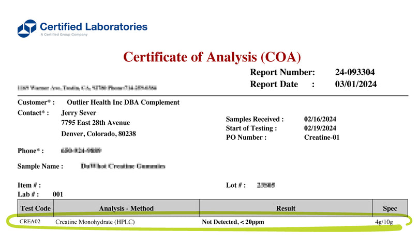Click the 'Sample Name' label
This screenshot has height=247, width=419.
(x=40, y=166)
